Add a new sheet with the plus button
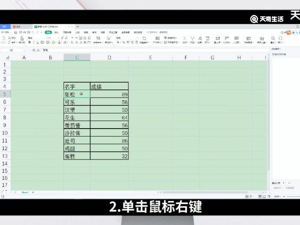This screenshot has width=300, height=225. coord(33,192)
